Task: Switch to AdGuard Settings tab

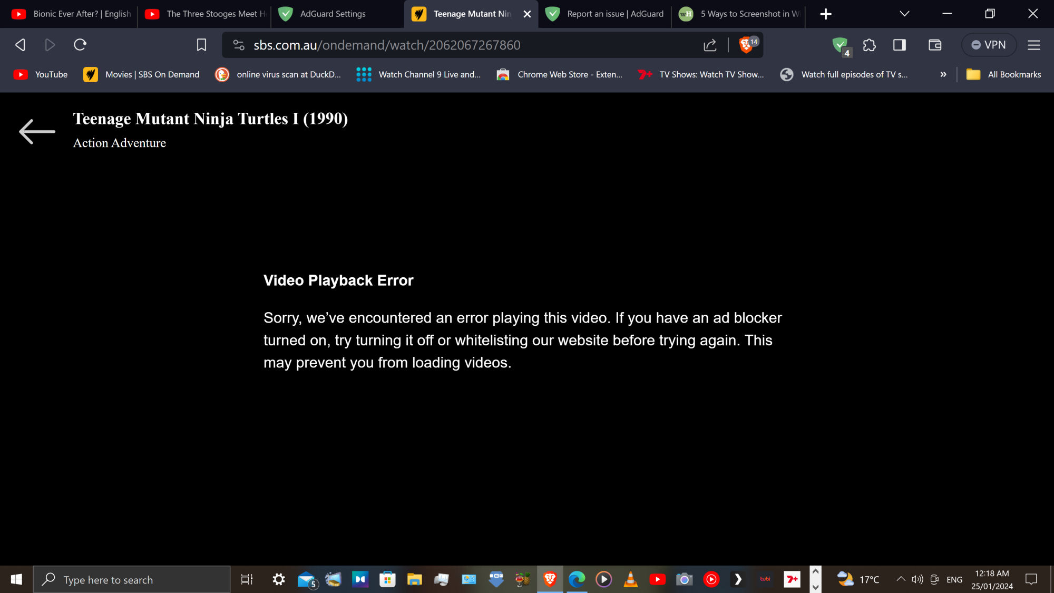Action: pos(332,14)
